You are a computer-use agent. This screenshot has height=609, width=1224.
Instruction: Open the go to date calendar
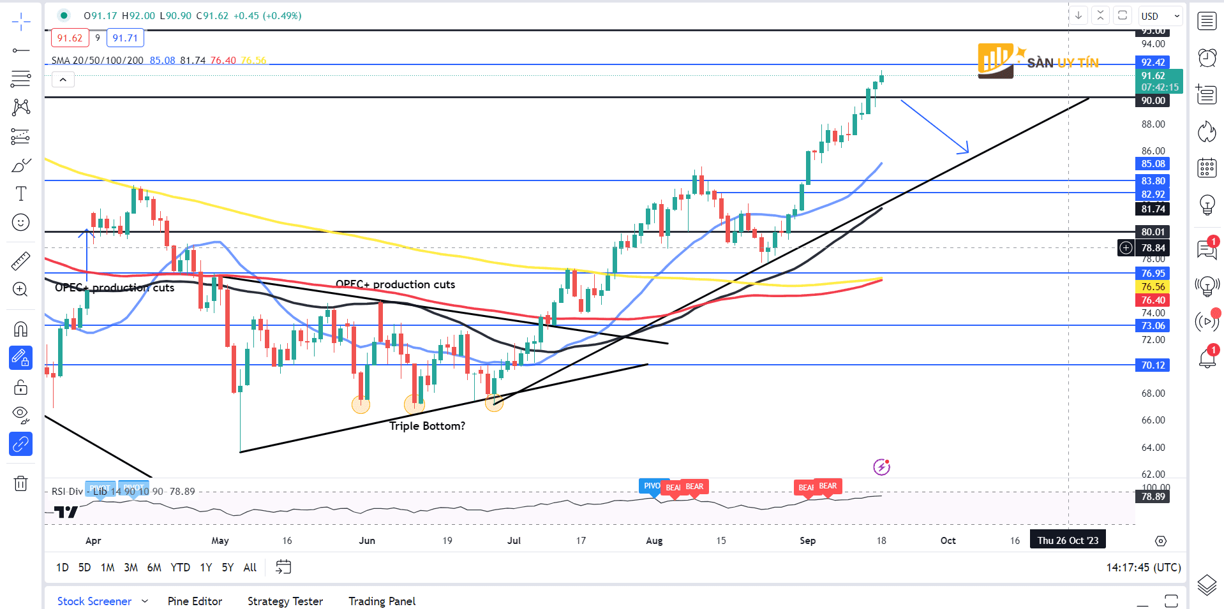283,567
